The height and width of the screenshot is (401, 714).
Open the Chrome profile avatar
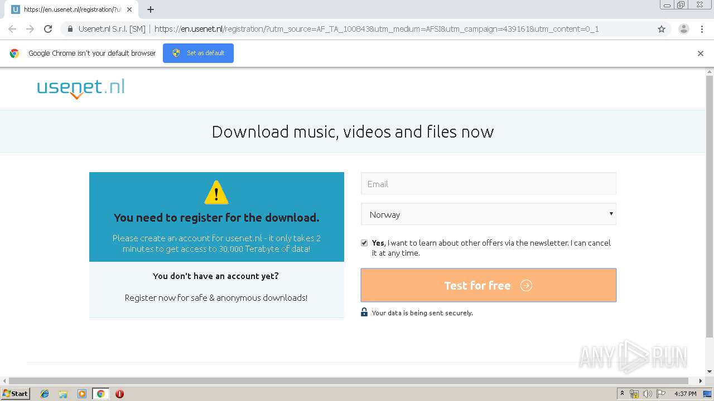[684, 29]
